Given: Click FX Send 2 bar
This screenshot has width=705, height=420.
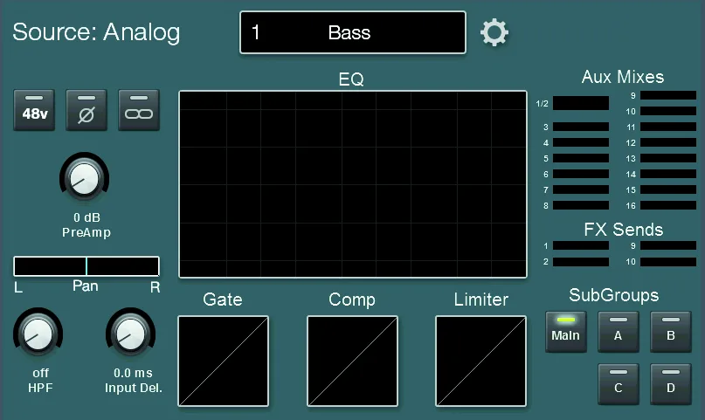Looking at the screenshot, I should coord(581,261).
